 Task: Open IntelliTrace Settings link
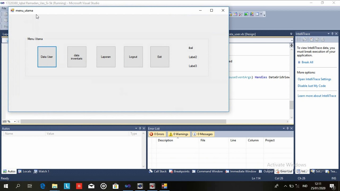pyautogui.click(x=314, y=79)
